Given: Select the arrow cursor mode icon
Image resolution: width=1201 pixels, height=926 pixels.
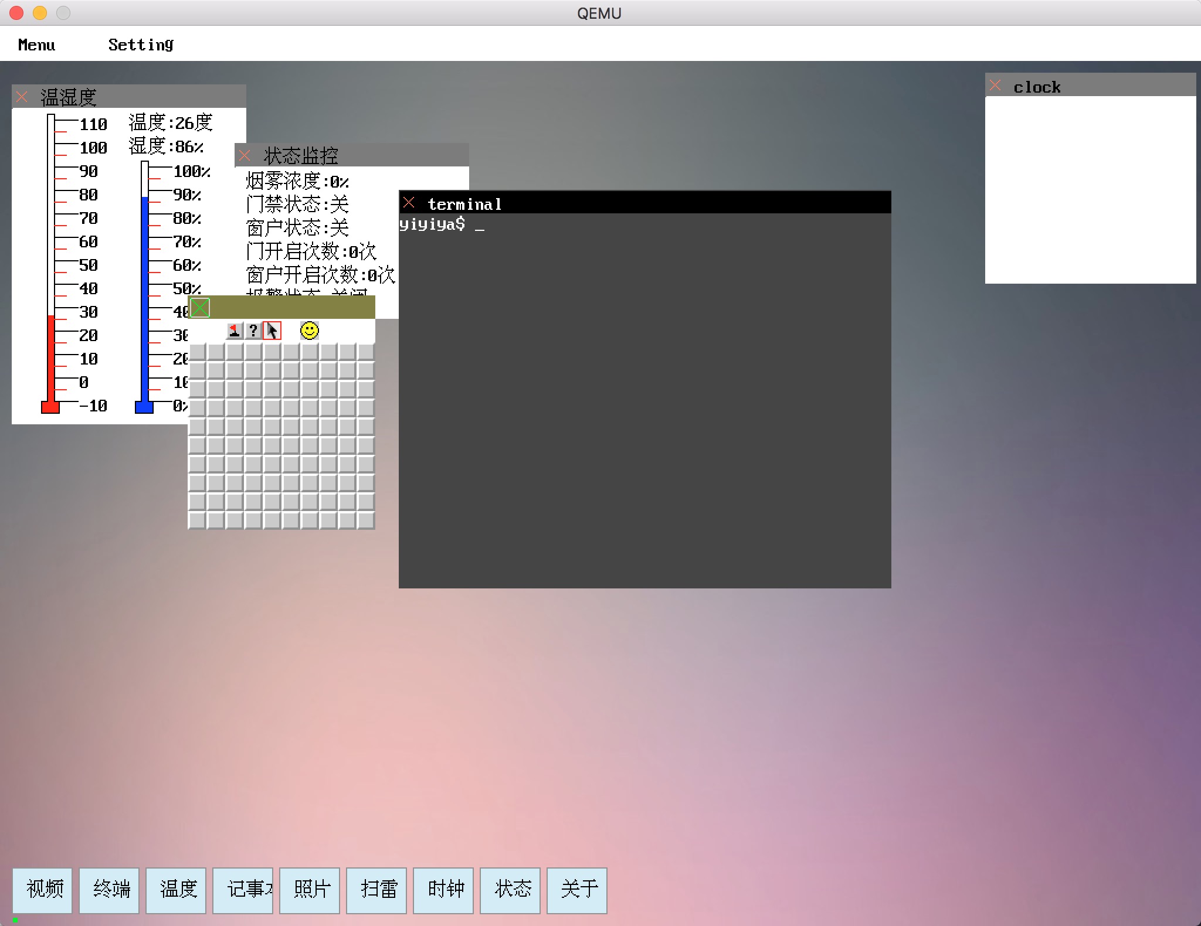Looking at the screenshot, I should click(272, 331).
